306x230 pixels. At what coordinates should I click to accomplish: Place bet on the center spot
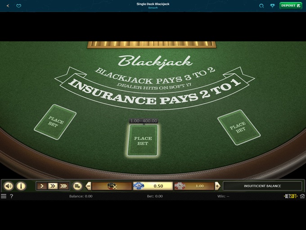(143, 140)
